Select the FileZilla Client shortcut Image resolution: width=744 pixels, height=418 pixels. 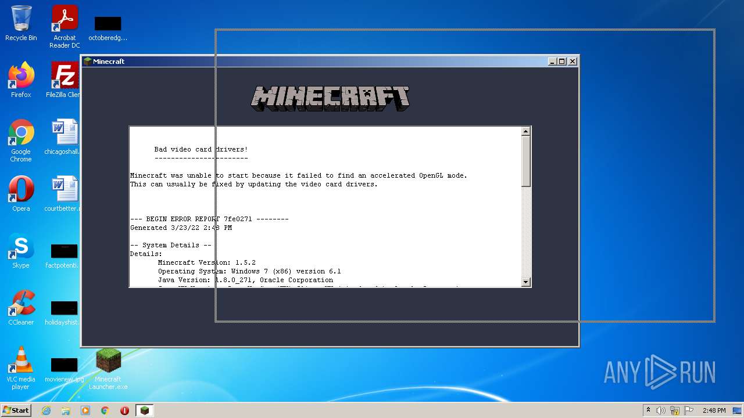point(65,80)
